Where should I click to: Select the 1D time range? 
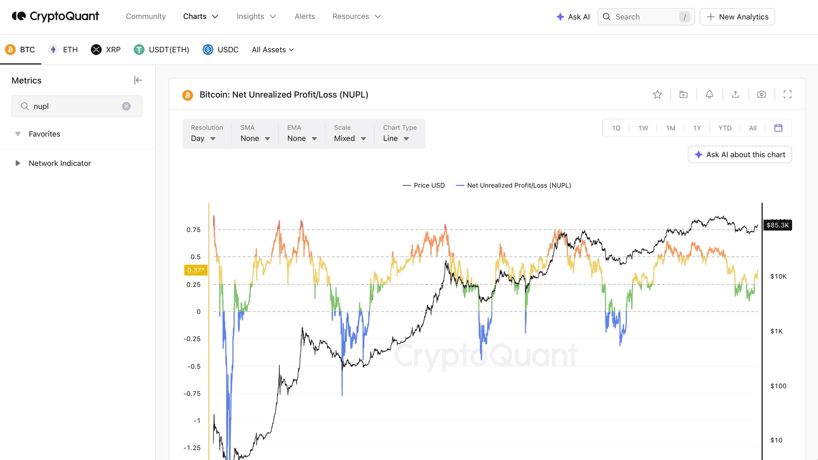click(x=616, y=128)
